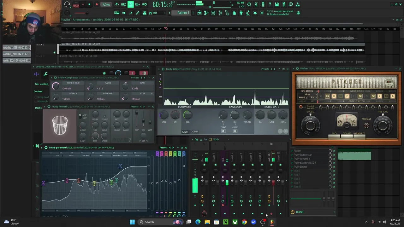Open the Pattern 1 selector
This screenshot has height=227, width=404.
[183, 13]
